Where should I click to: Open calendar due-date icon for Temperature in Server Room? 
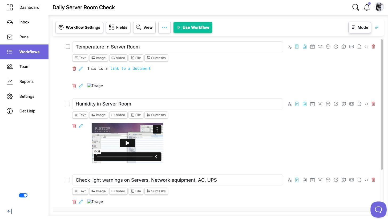click(x=312, y=47)
